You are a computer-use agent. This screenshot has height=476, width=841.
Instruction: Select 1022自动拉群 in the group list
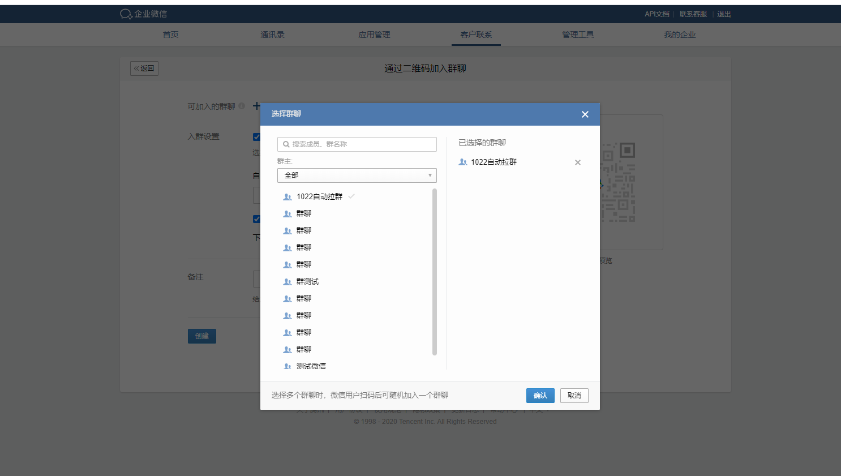coord(319,197)
